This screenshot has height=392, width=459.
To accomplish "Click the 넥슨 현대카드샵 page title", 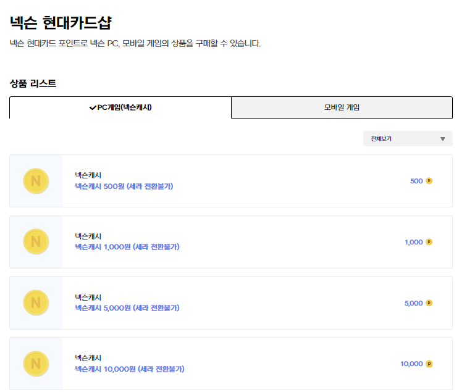I will (61, 22).
